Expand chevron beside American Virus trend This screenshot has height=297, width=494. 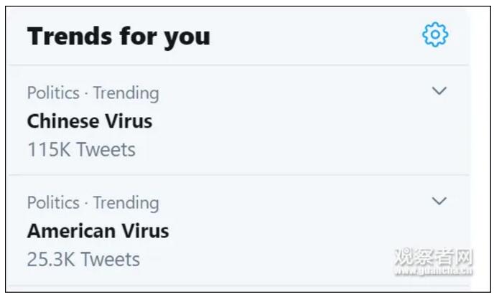tap(439, 201)
